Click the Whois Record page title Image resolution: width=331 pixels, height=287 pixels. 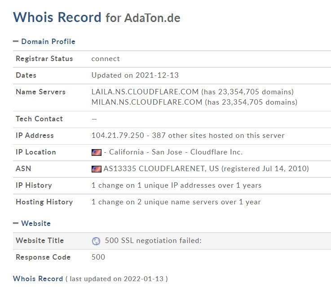point(57,17)
